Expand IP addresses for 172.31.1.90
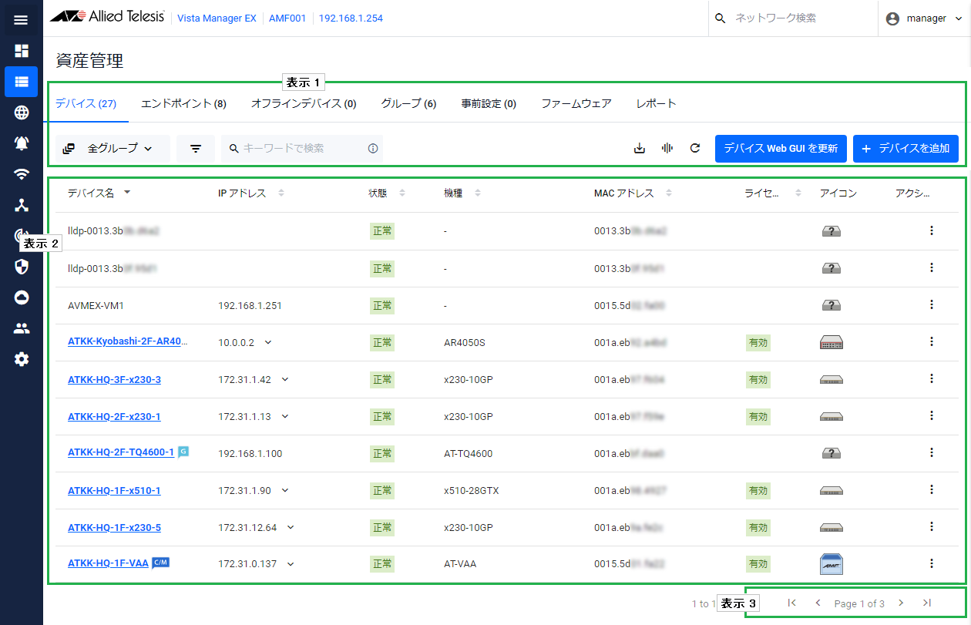Viewport: 971px width, 625px height. coord(285,490)
